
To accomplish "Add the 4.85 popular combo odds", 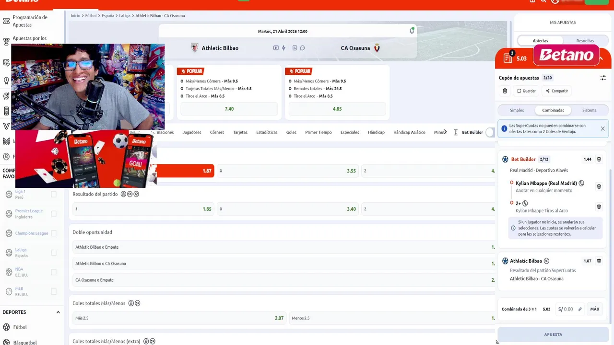I will click(337, 109).
